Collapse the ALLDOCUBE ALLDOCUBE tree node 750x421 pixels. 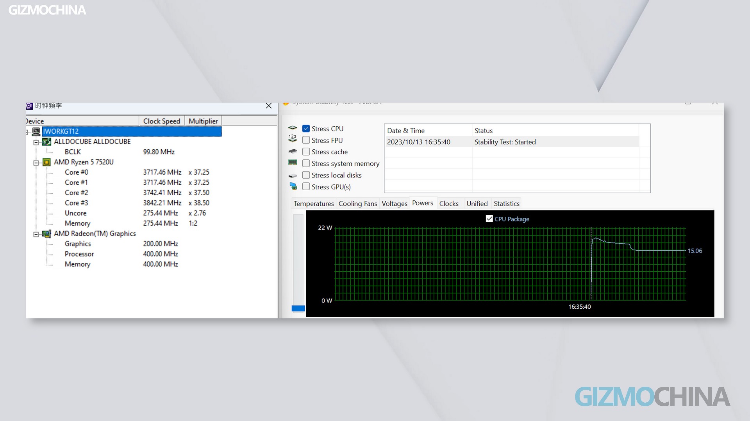(x=36, y=142)
